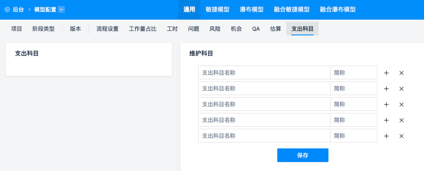Go to the 工作量占比 sub-tab
424x171 pixels.
[x=142, y=29]
